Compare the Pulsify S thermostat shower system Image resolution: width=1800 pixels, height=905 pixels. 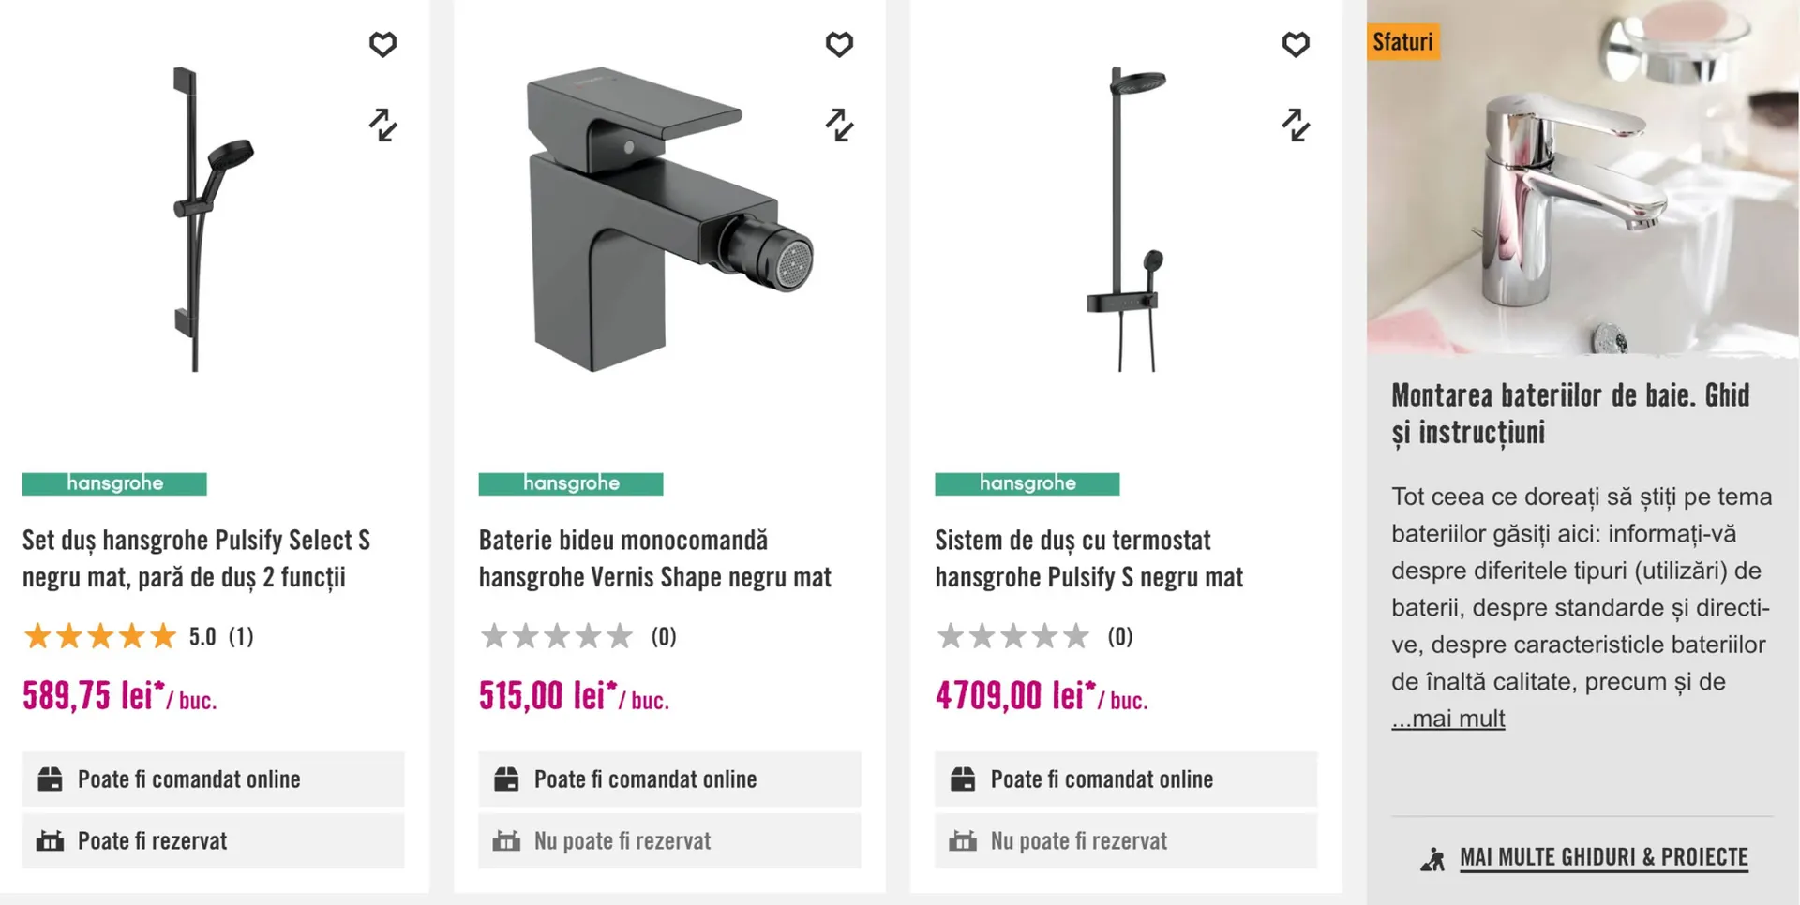click(1296, 125)
